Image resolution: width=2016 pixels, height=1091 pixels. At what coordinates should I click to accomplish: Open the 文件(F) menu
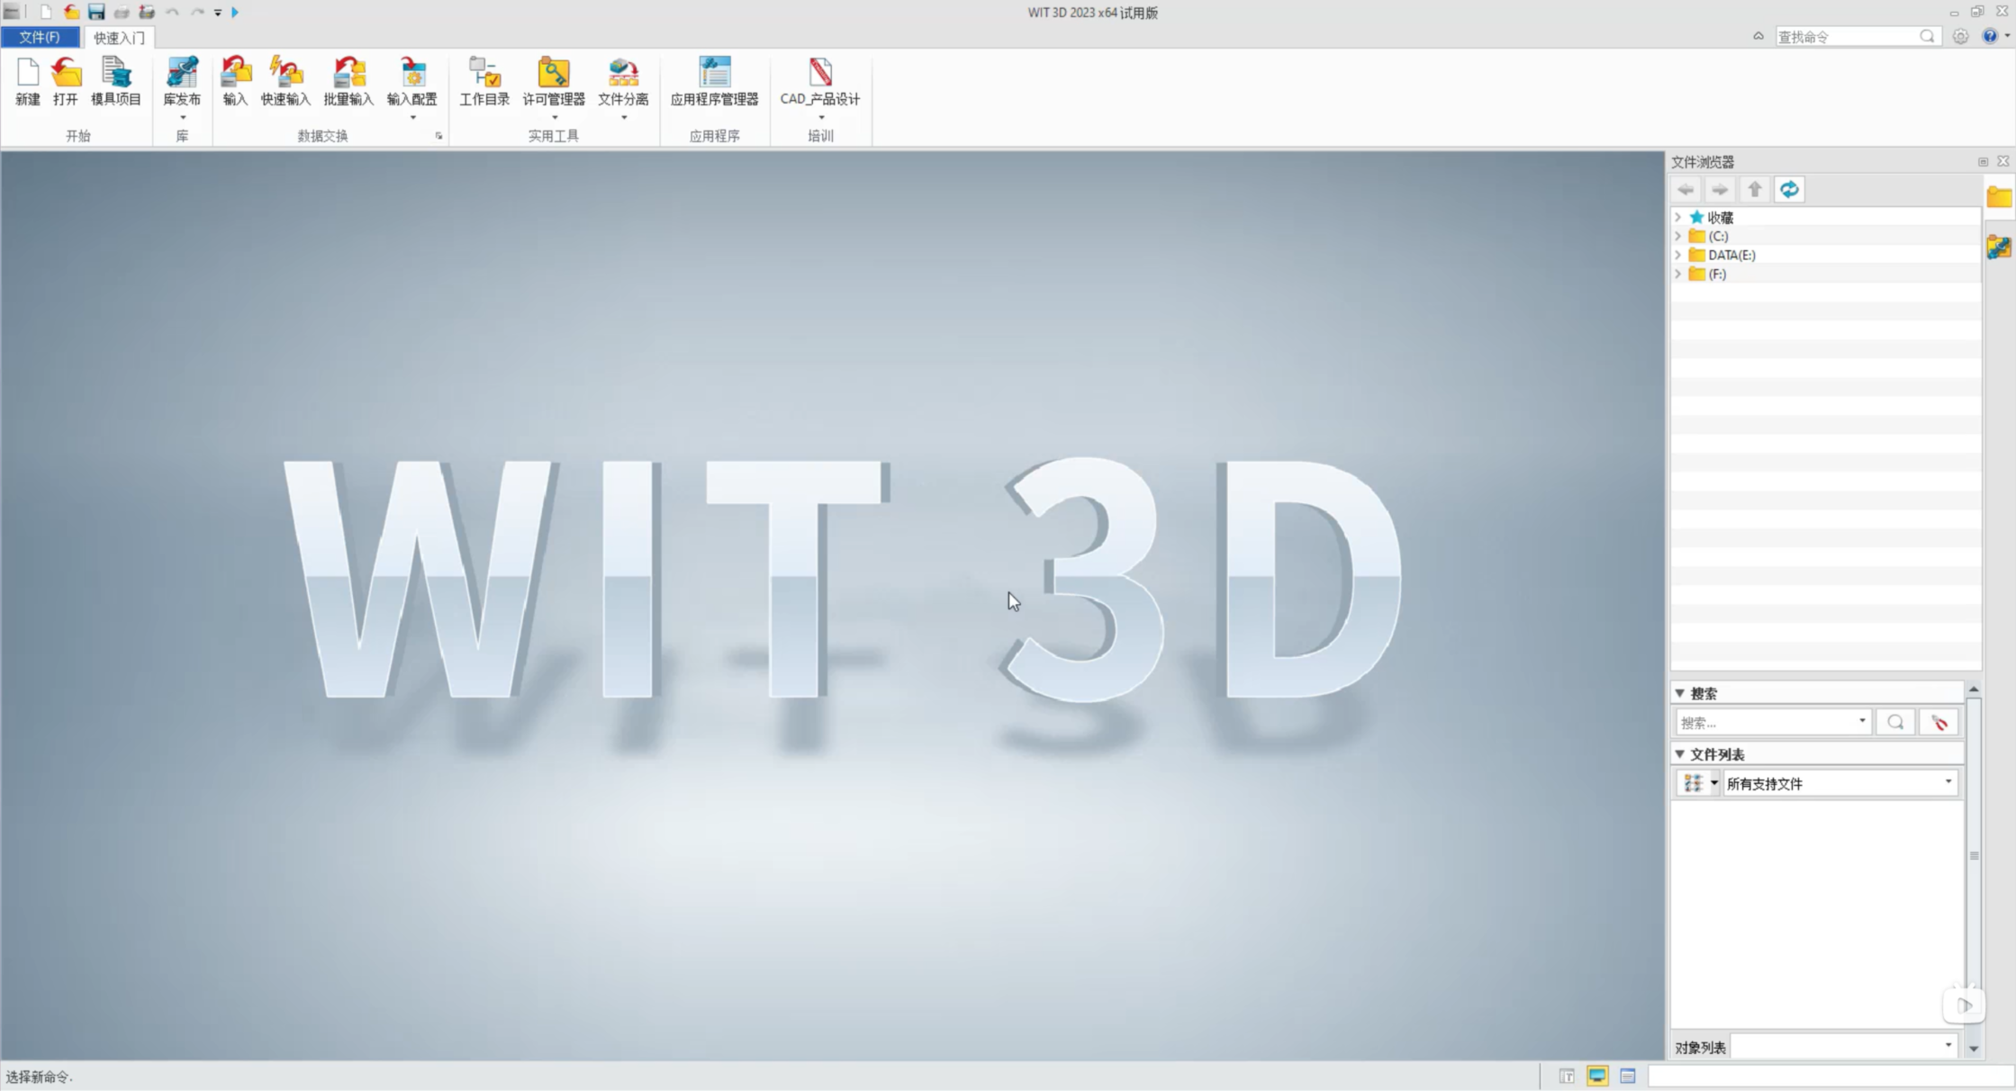(x=40, y=37)
